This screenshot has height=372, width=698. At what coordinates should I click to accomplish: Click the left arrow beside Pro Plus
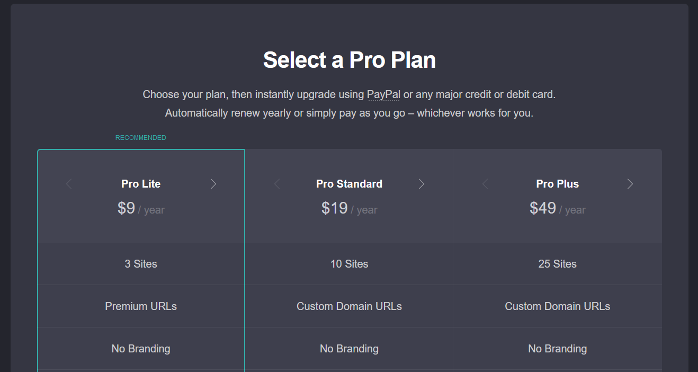[485, 184]
